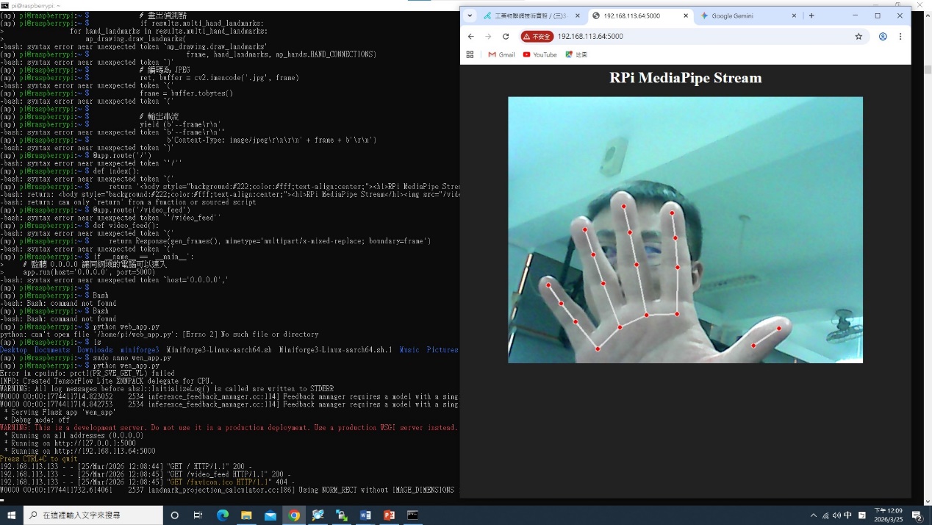This screenshot has width=932, height=525.
Task: Open the Chrome profile avatar
Action: click(x=883, y=37)
